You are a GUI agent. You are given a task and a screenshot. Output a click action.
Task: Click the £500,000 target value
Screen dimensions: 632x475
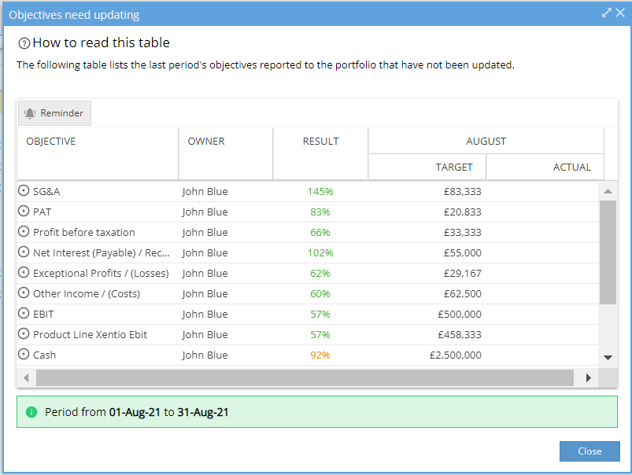[x=460, y=315]
